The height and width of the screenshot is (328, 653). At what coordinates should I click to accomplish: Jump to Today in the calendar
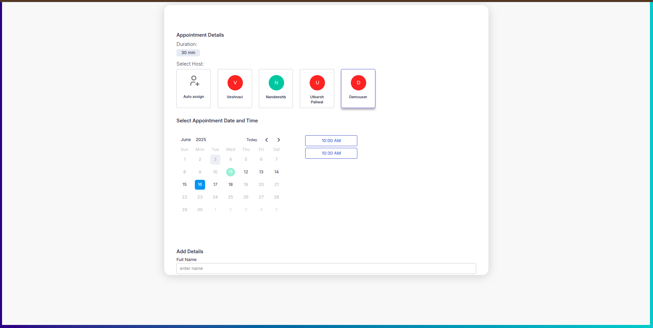[x=252, y=140]
